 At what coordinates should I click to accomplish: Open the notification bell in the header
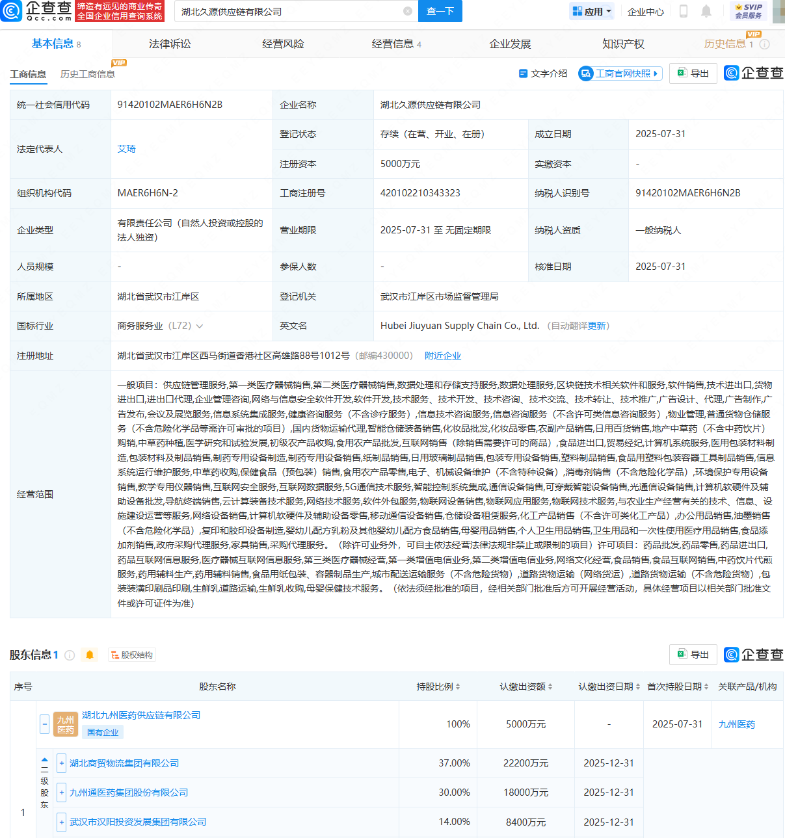[706, 11]
